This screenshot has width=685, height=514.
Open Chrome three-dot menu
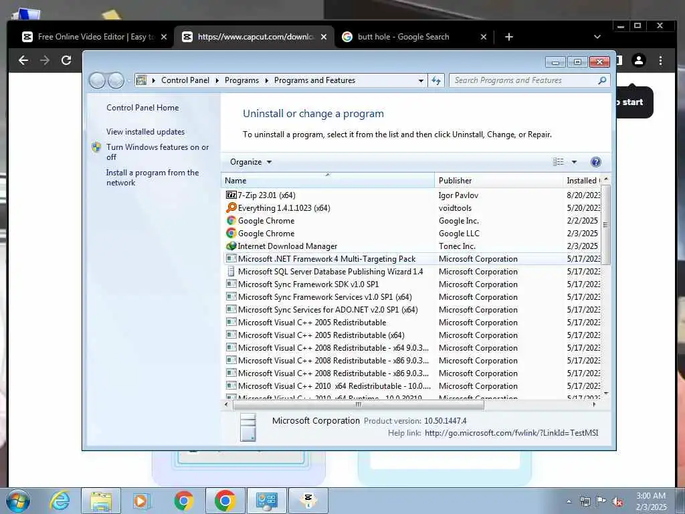660,60
